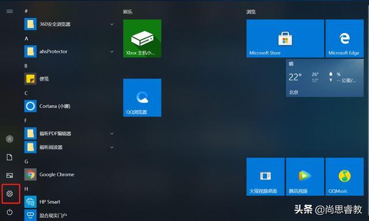Open the 腾讯视频 tile
The height and width of the screenshot is (221, 369).
[305, 177]
